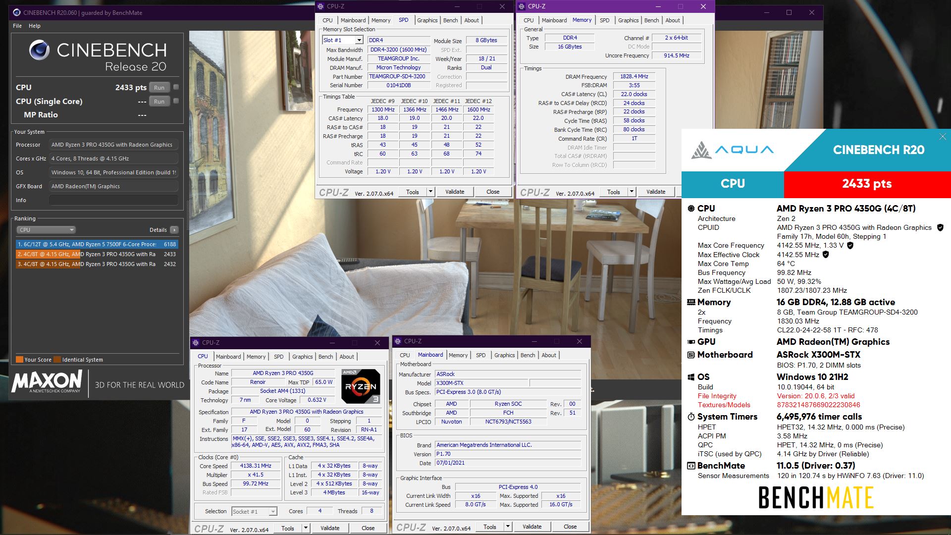
Task: Switch to Bench tab in SPD CPU-Z window
Action: click(450, 20)
